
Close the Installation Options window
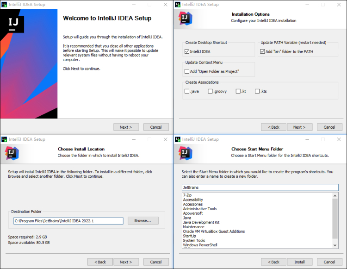click(339, 5)
